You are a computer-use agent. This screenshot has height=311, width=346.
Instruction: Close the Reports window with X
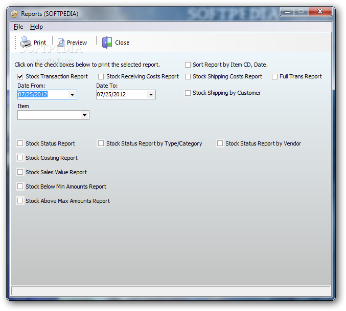(x=320, y=11)
